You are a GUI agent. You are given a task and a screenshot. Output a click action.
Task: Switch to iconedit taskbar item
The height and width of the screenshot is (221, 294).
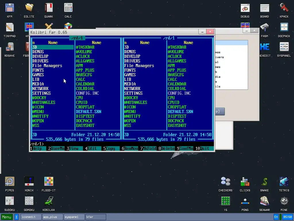pyautogui.click(x=31, y=217)
